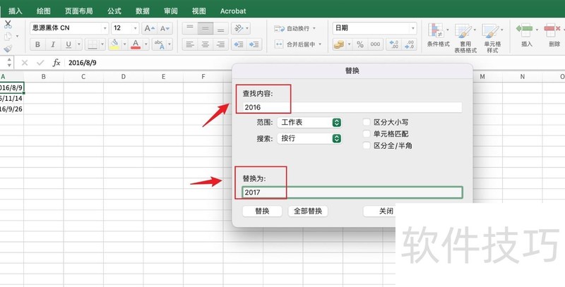The image size is (565, 287).
Task: Open conditional formatting (条件格式)
Action: (x=438, y=36)
